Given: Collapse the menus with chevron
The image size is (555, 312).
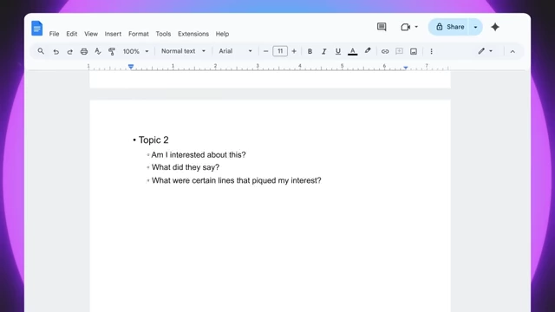Looking at the screenshot, I should [x=513, y=52].
